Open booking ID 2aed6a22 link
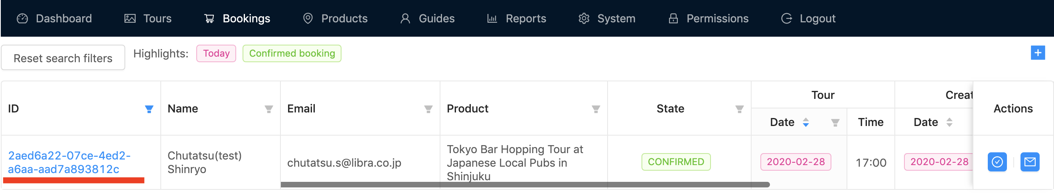The height and width of the screenshot is (193, 1054). click(x=69, y=162)
